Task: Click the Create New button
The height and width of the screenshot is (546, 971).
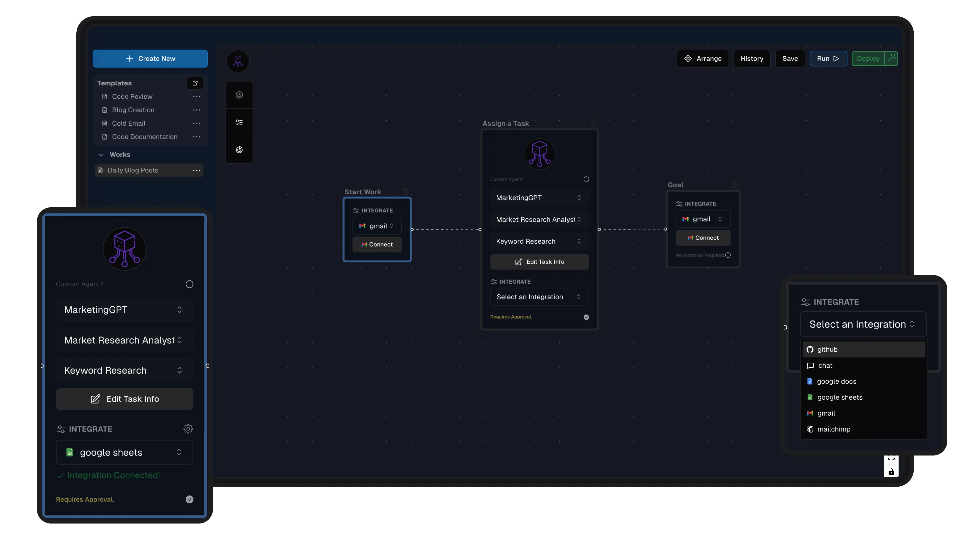Action: tap(150, 58)
